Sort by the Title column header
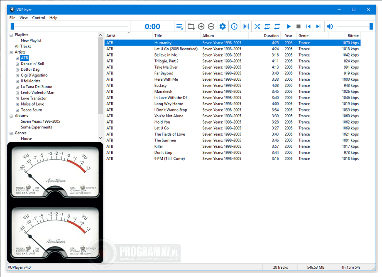The height and width of the screenshot is (277, 382). click(x=176, y=36)
